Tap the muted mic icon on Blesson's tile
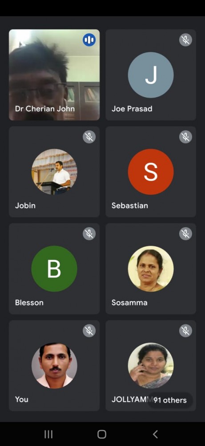Viewport: 205px width, 446px height. [x=89, y=234]
